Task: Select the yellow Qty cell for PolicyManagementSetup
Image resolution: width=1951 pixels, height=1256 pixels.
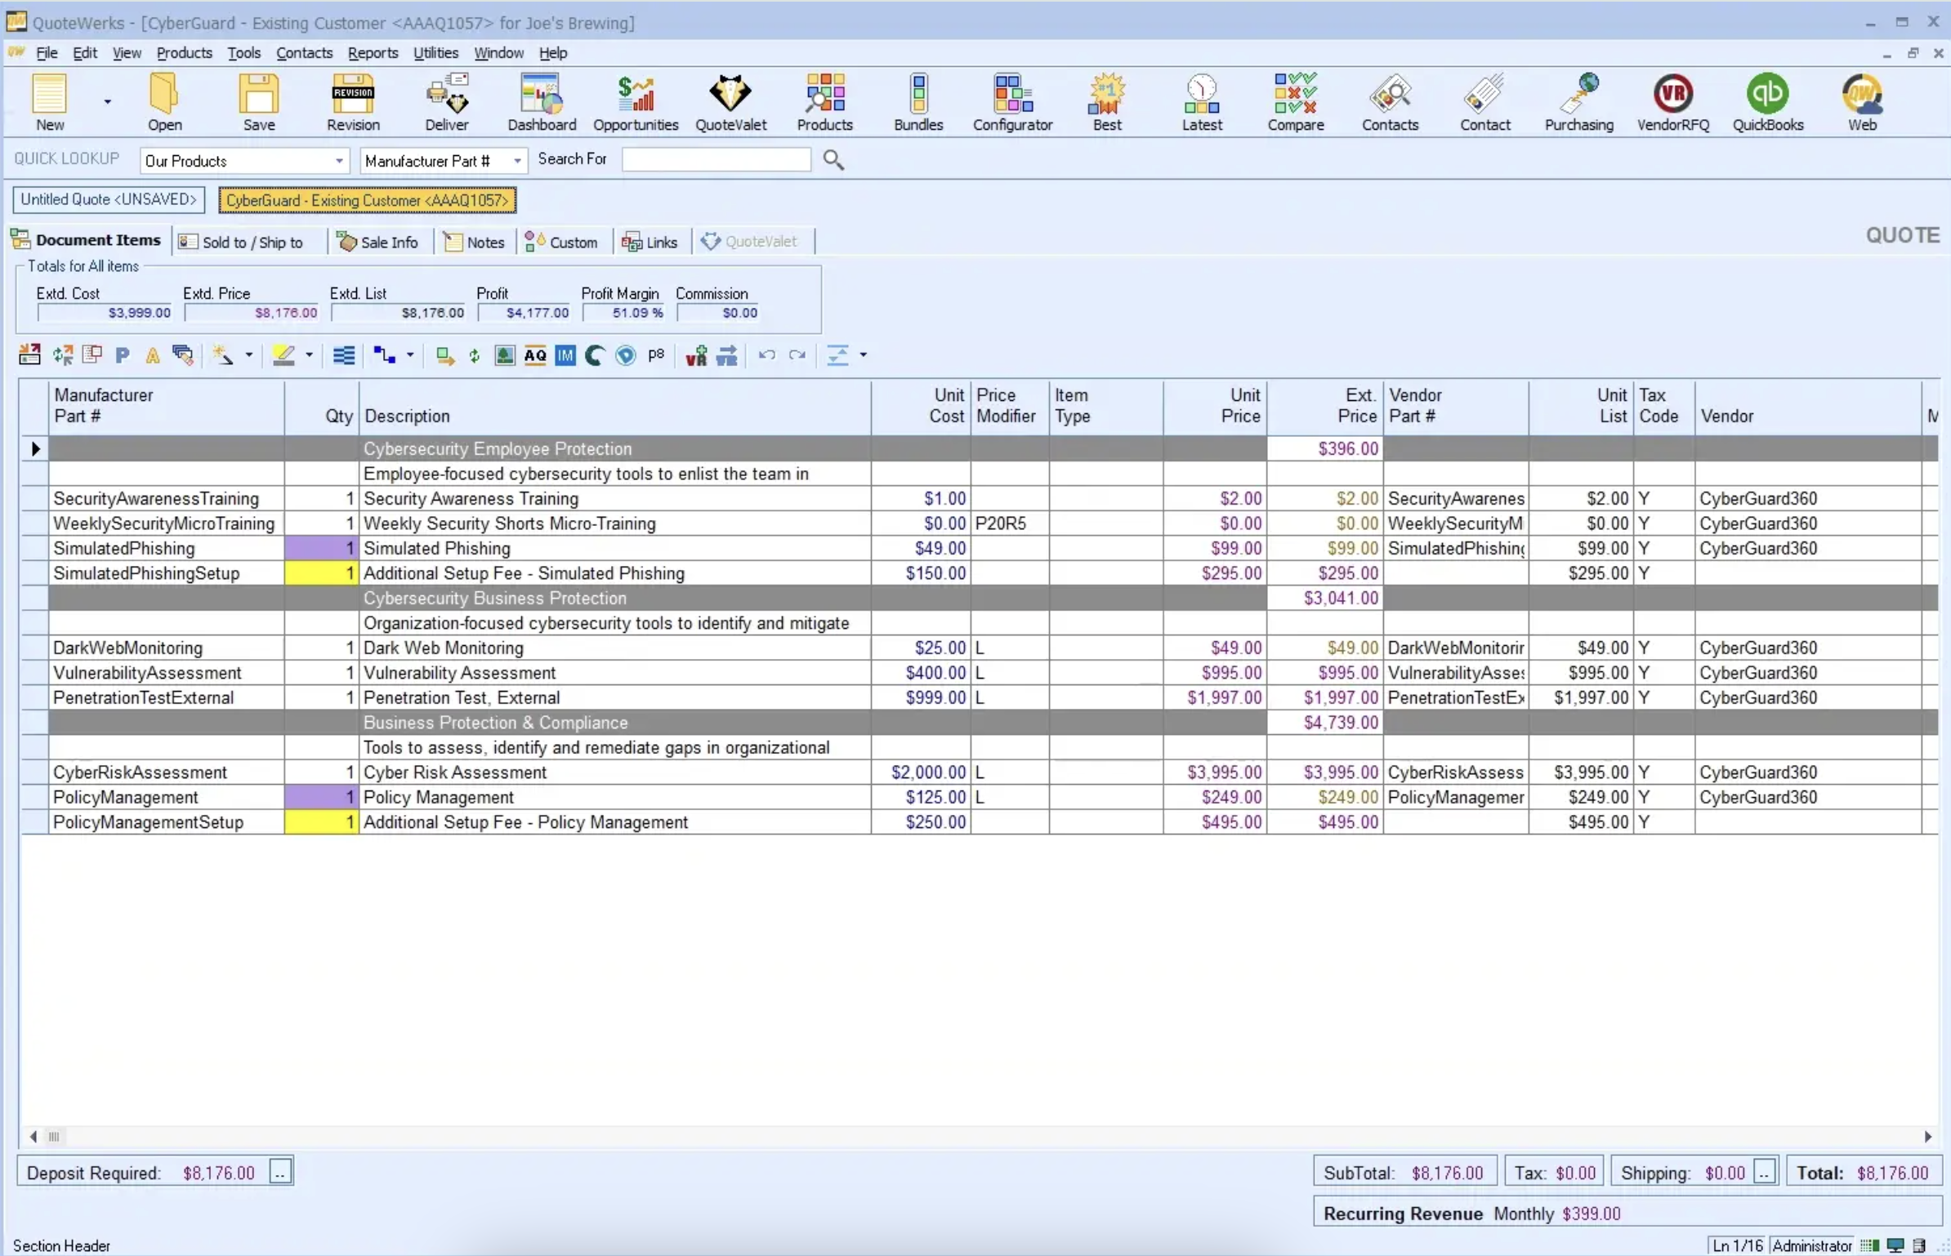Action: tap(321, 822)
